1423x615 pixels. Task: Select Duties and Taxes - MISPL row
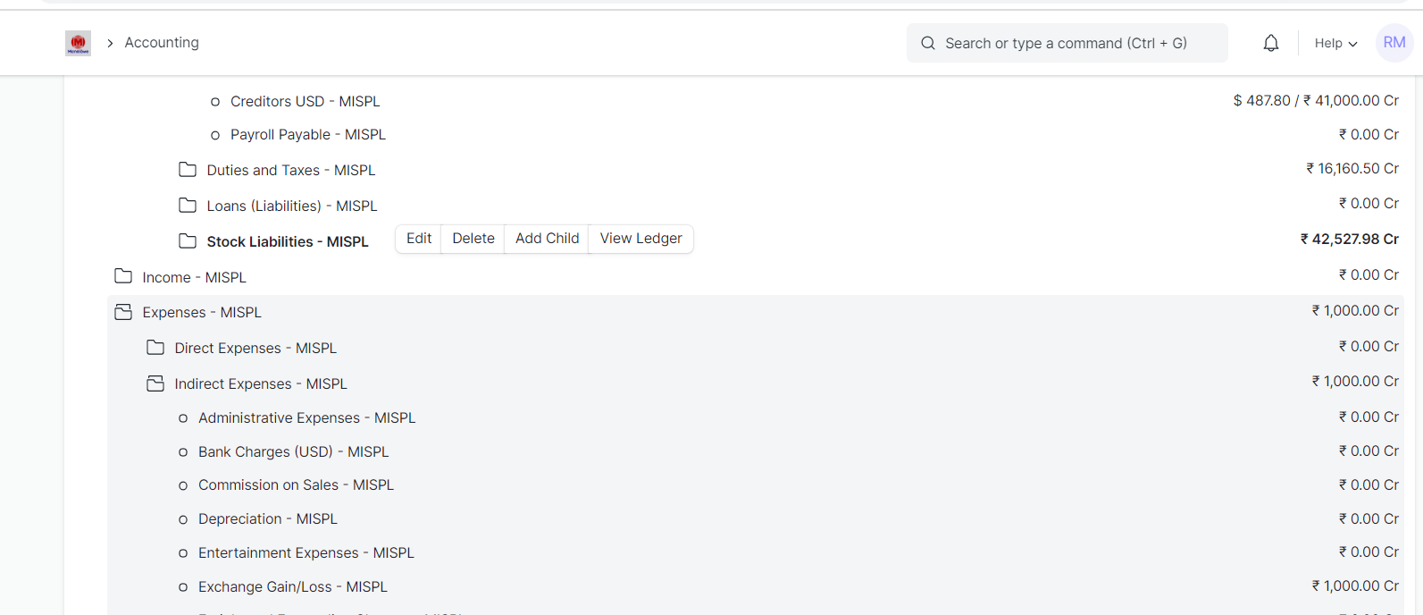291,170
